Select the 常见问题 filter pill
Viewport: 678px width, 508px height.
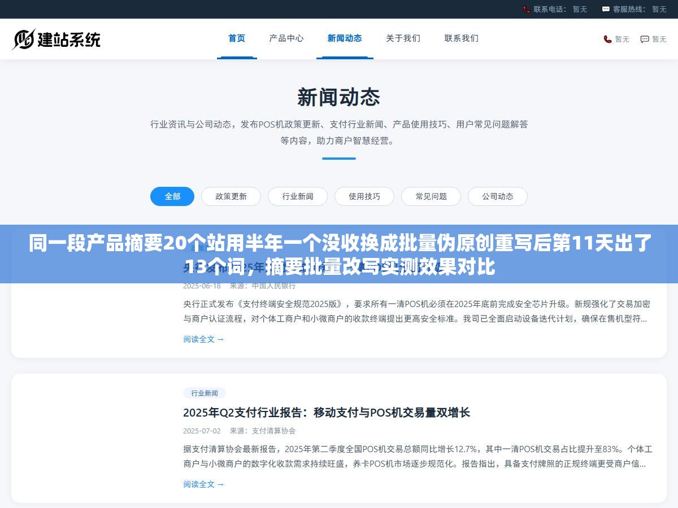[431, 196]
